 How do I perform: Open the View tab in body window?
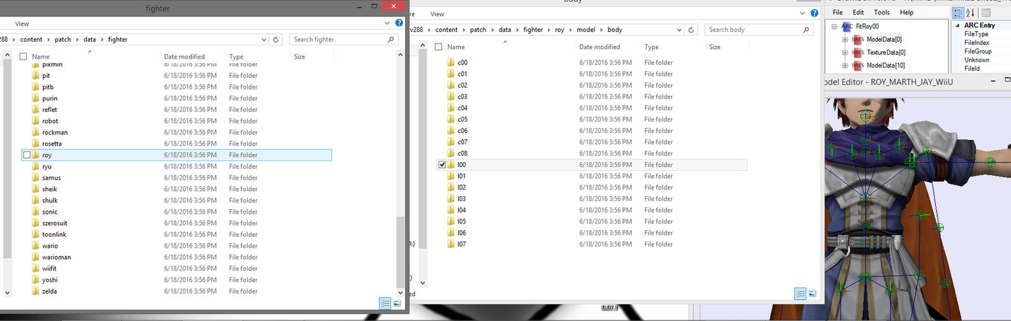click(437, 14)
